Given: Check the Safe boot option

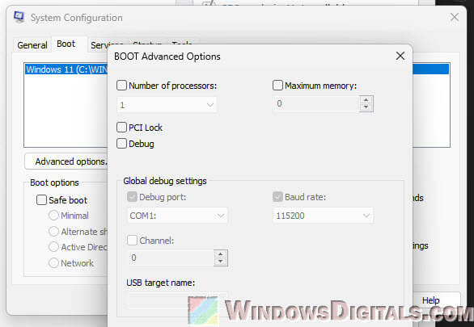Looking at the screenshot, I should click(41, 199).
